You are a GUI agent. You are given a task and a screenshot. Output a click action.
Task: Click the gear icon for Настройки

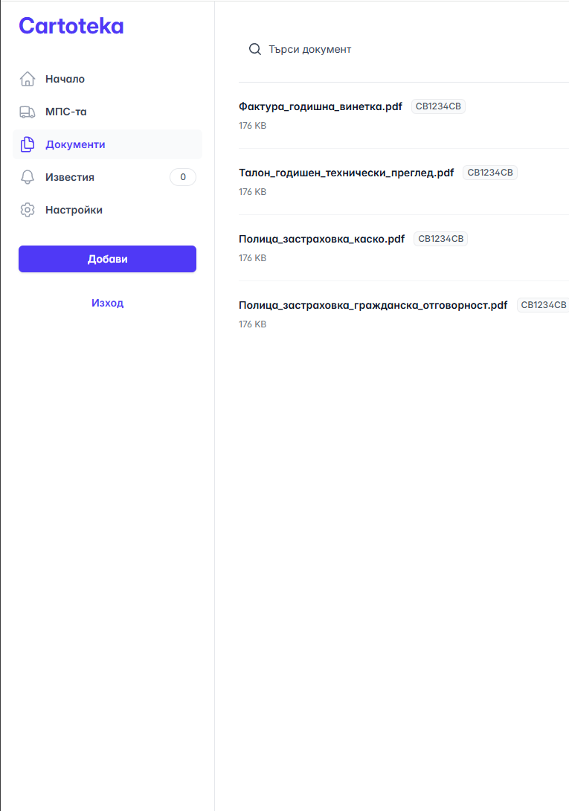tap(28, 210)
